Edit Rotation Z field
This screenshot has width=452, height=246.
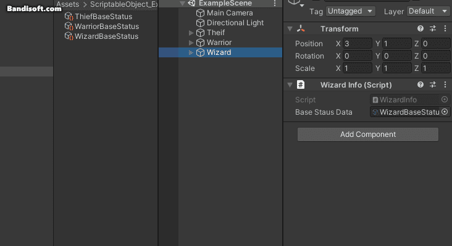point(435,56)
